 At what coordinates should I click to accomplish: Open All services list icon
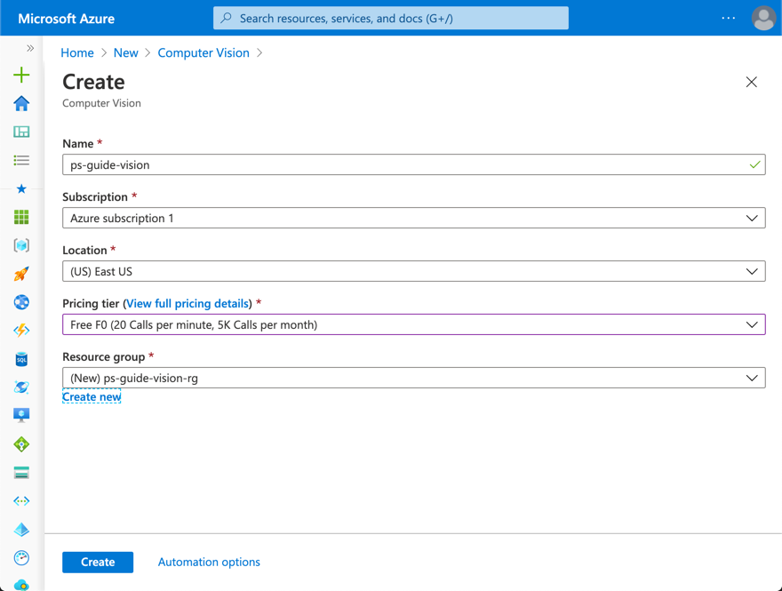[21, 161]
